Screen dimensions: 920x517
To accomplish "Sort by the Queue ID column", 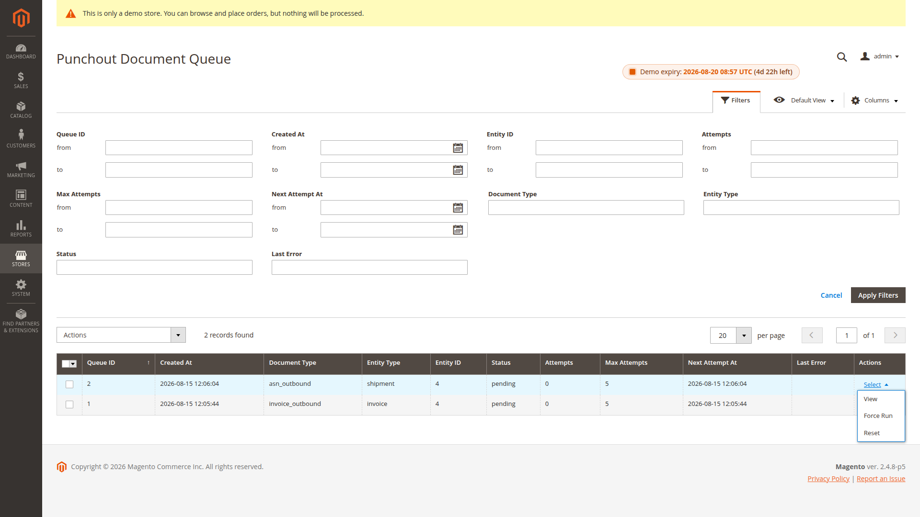I will (118, 363).
